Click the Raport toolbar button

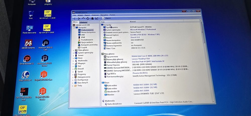pyautogui.click(x=106, y=18)
